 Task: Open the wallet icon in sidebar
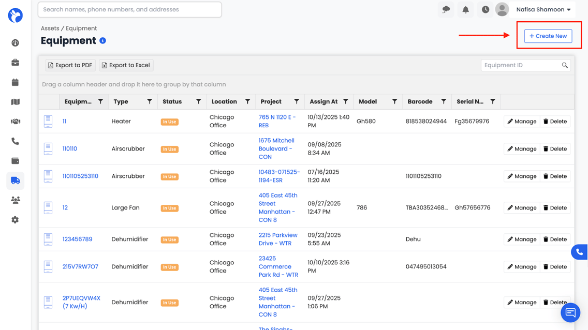coord(15,161)
